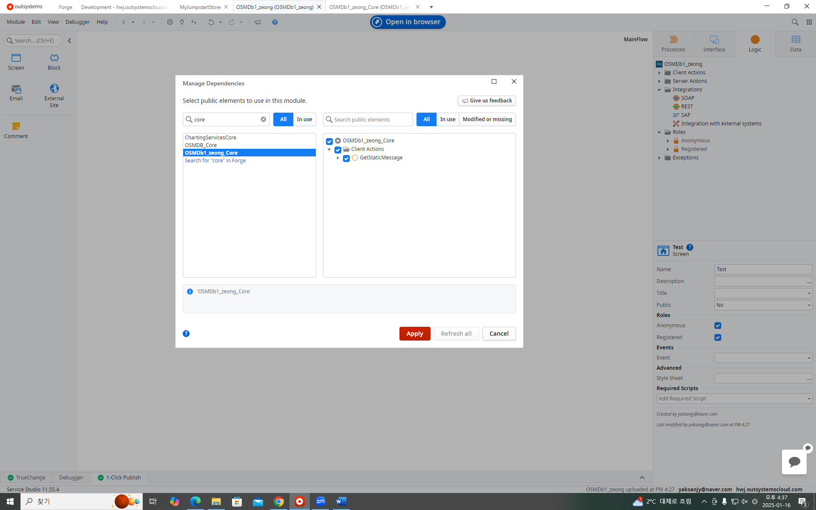The width and height of the screenshot is (816, 510).
Task: Open Chrome from the Windows taskbar
Action: pos(279,501)
